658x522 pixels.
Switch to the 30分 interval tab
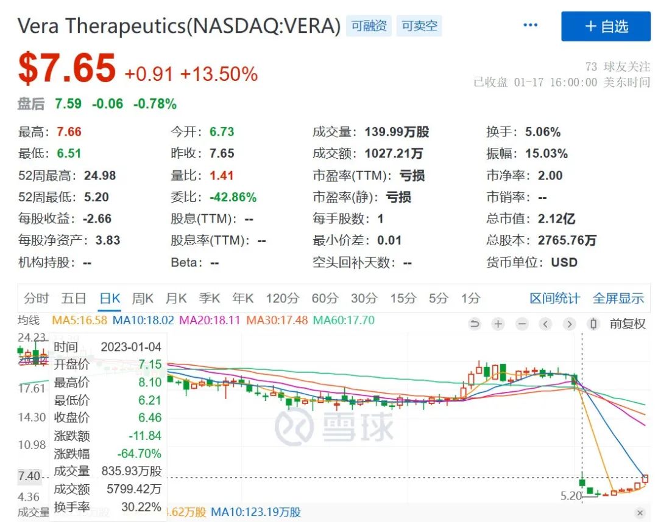pyautogui.click(x=364, y=298)
